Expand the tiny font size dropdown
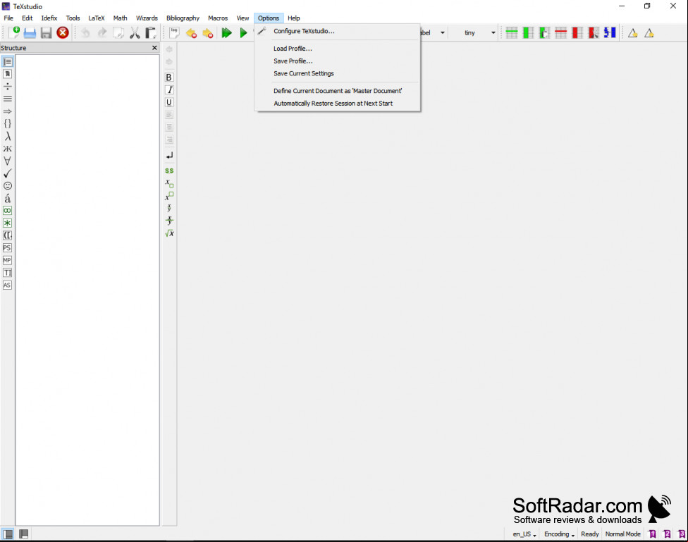The image size is (688, 542). click(x=493, y=33)
